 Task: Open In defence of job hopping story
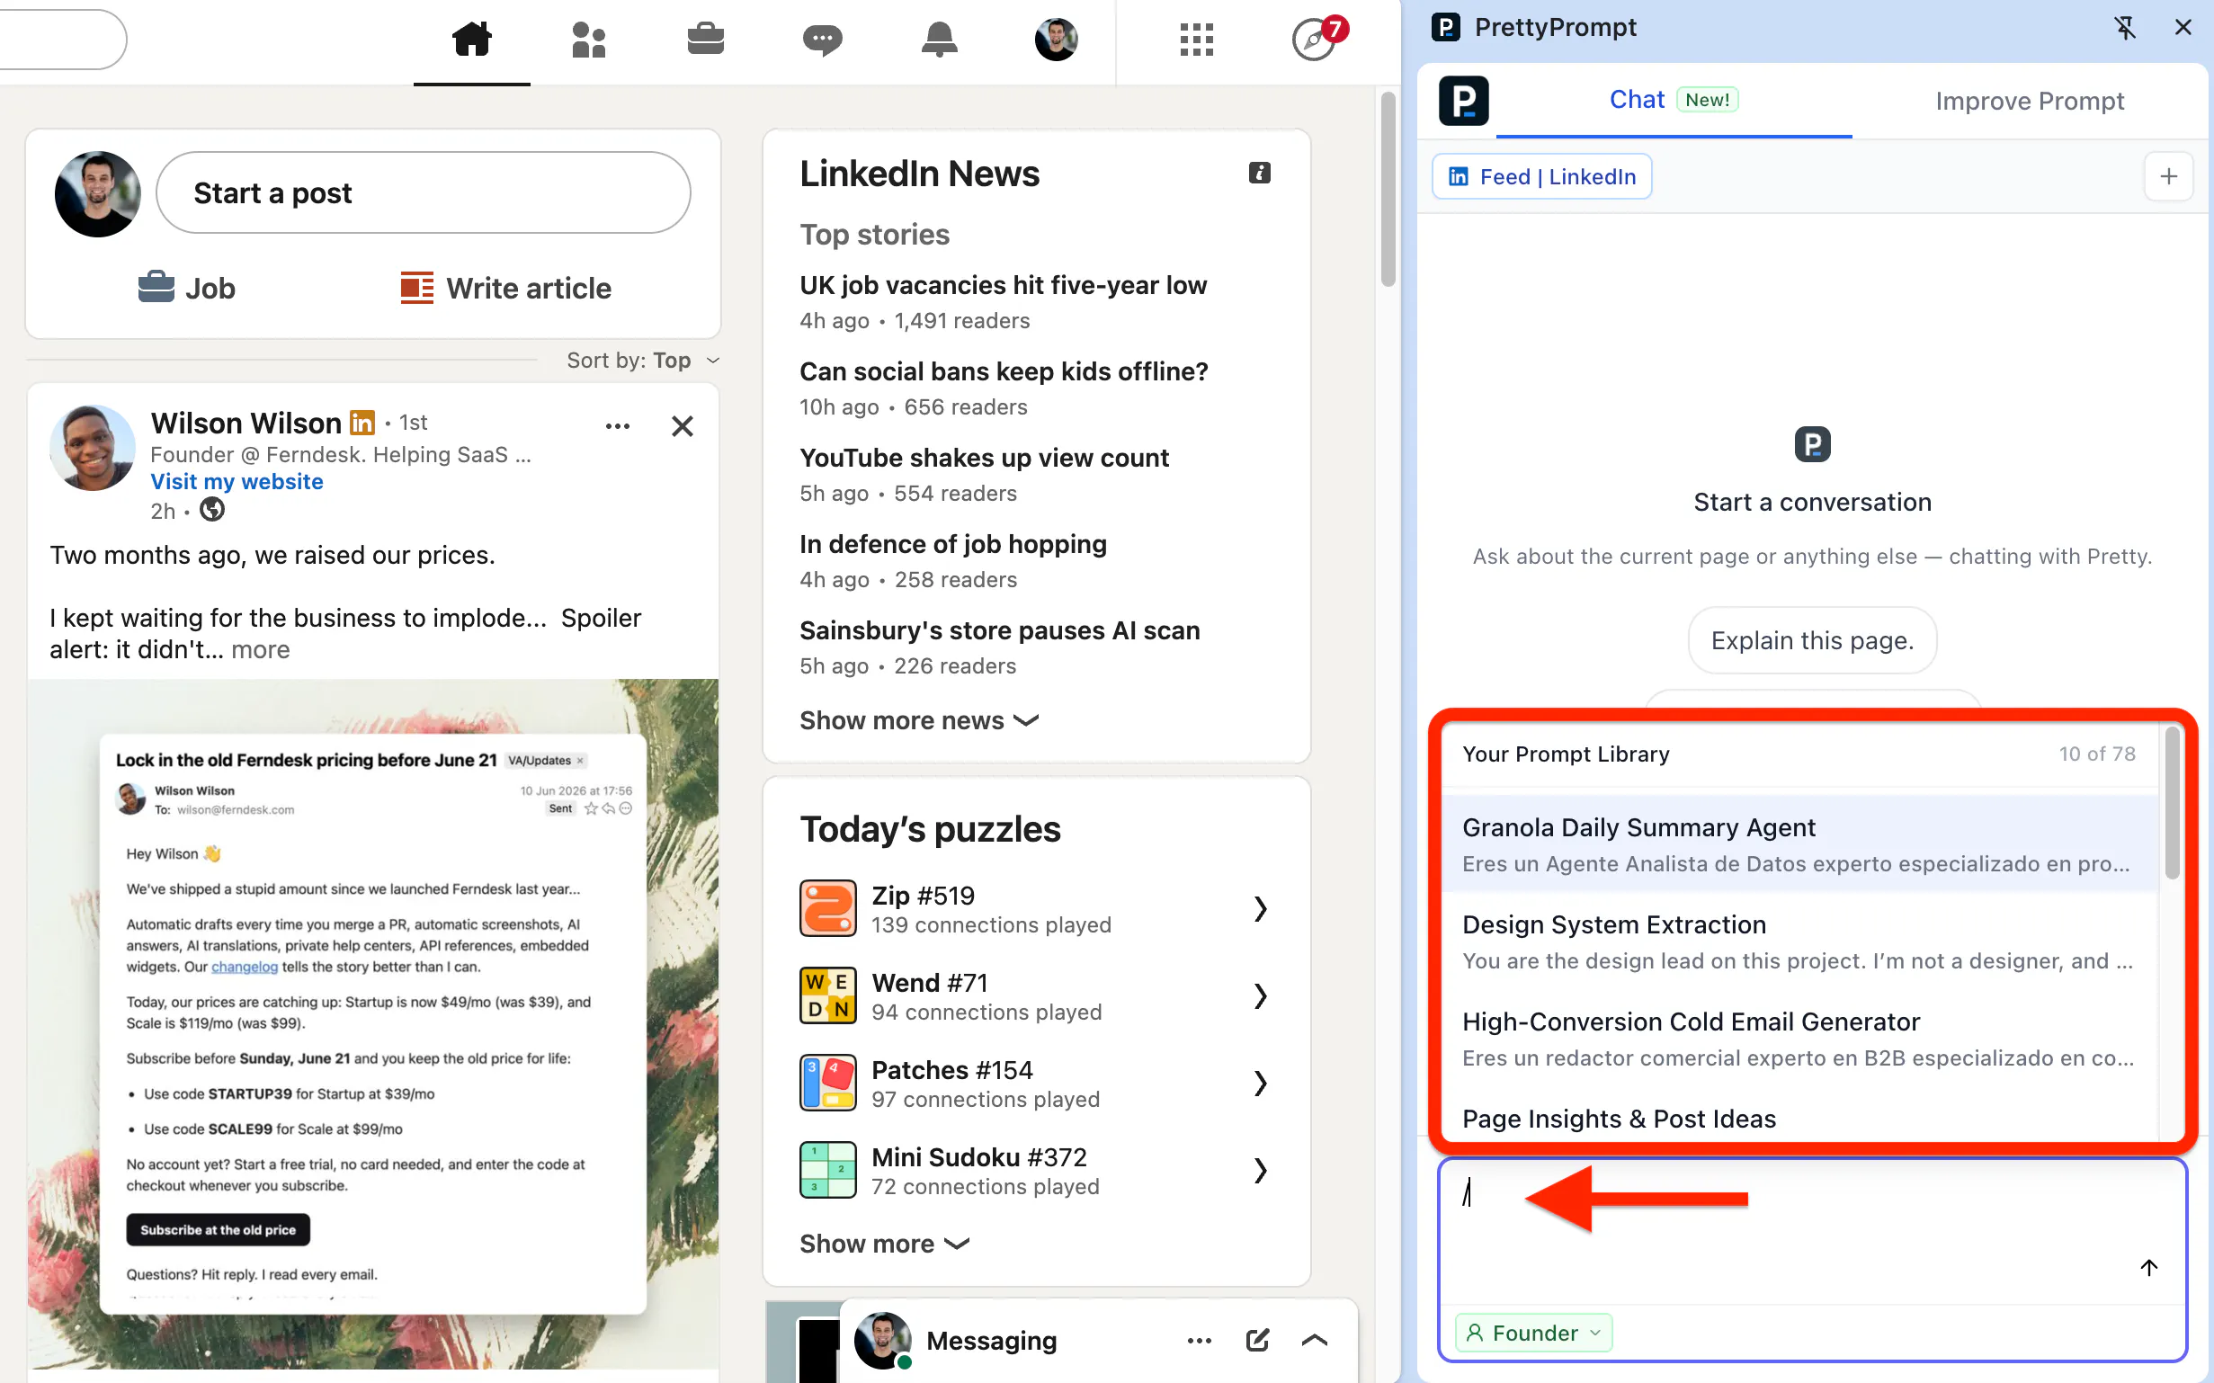click(x=953, y=544)
